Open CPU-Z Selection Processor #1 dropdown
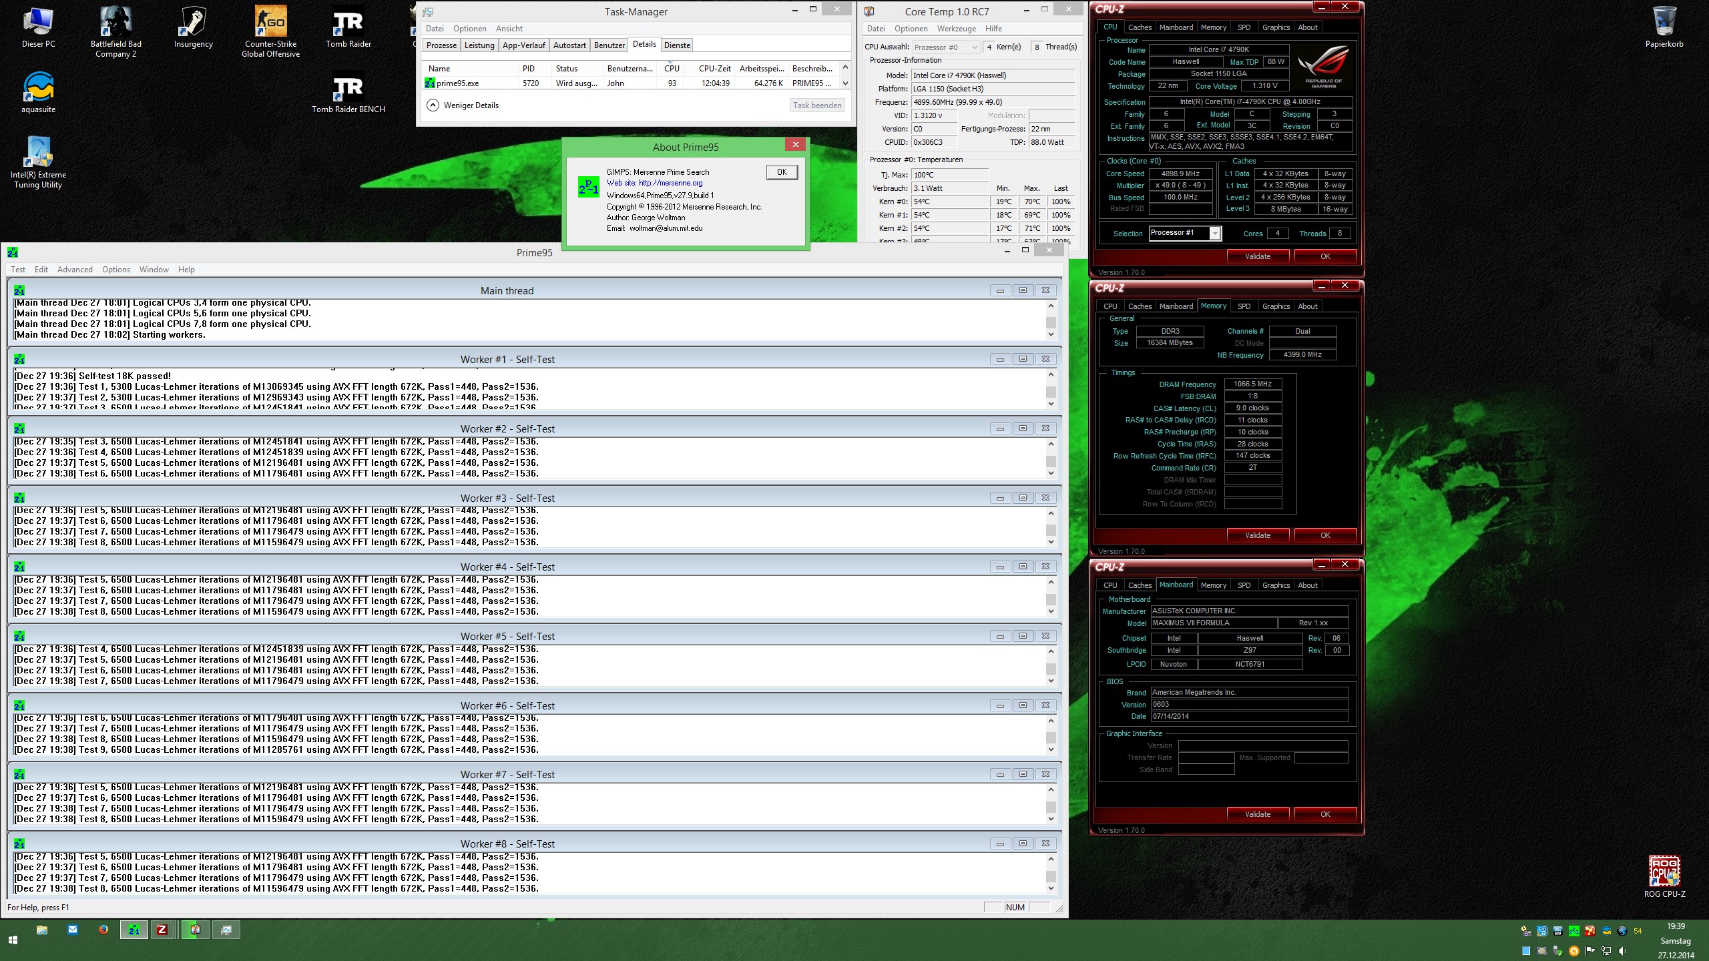1709x961 pixels. tap(1185, 233)
